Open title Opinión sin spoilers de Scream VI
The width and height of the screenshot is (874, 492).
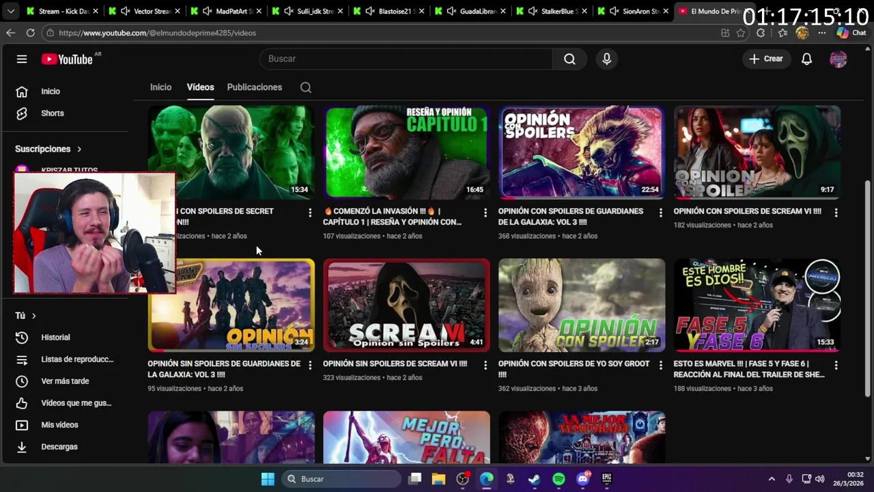pyautogui.click(x=395, y=364)
